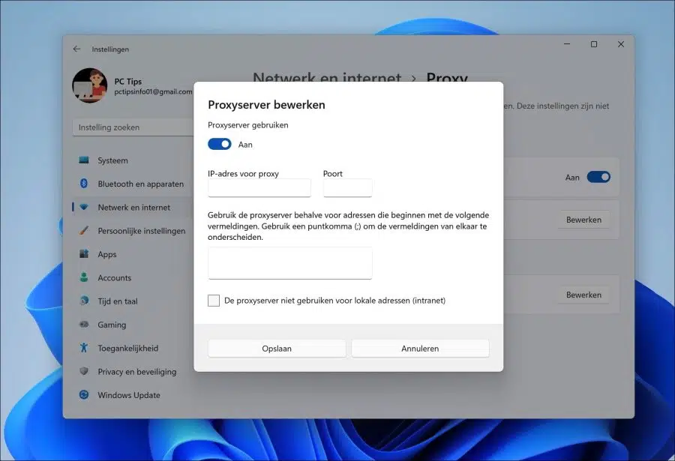This screenshot has width=675, height=461.
Task: Click the Privacy en beveiliging shield icon
Action: pyautogui.click(x=84, y=372)
